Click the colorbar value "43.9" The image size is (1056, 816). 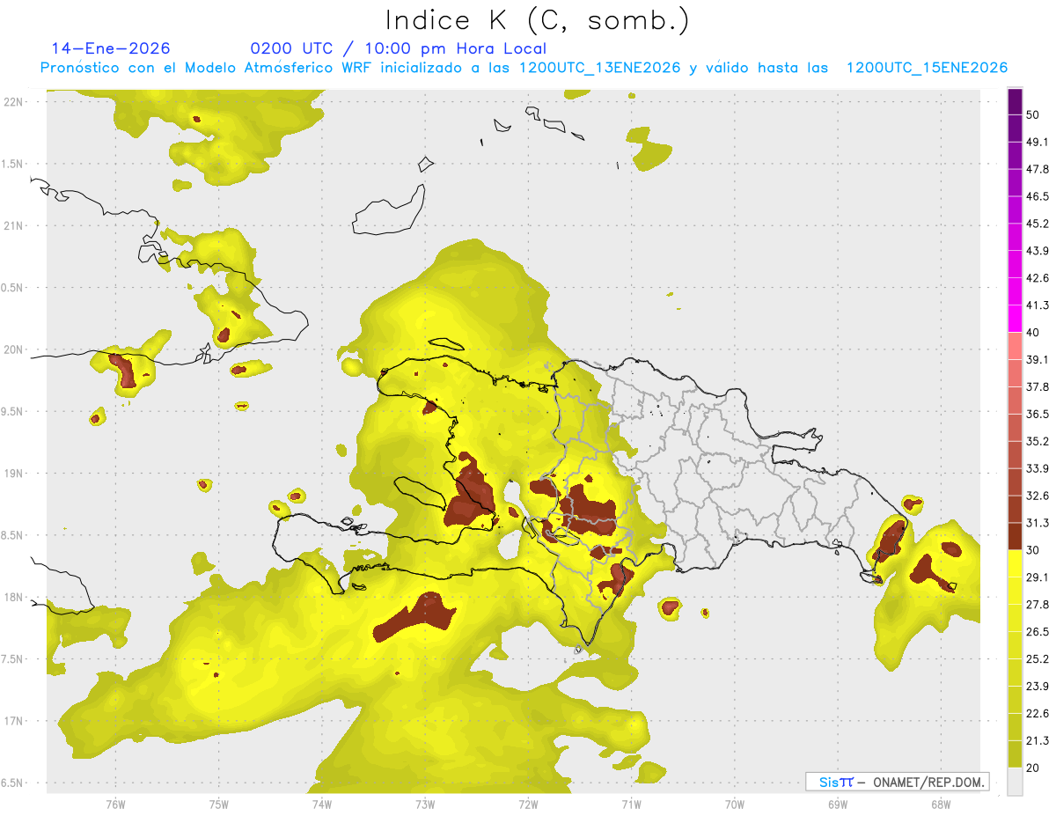tap(1038, 251)
